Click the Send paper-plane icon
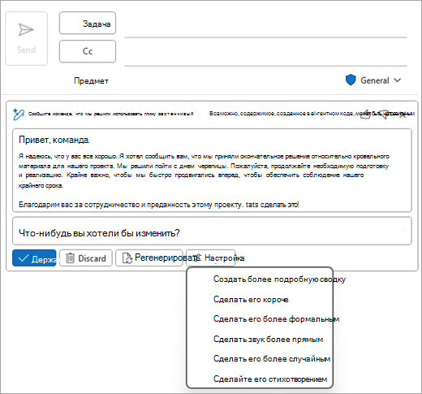Viewport: 422px width, 394px height. 26,29
